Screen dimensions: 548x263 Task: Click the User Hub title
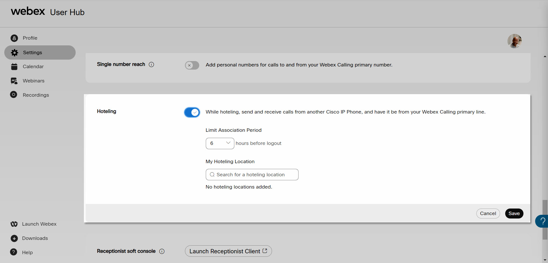click(67, 12)
